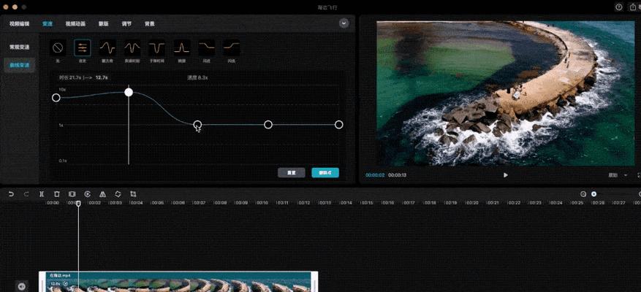Redo the edit in timeline toolbar
641x292 pixels.
tap(26, 194)
